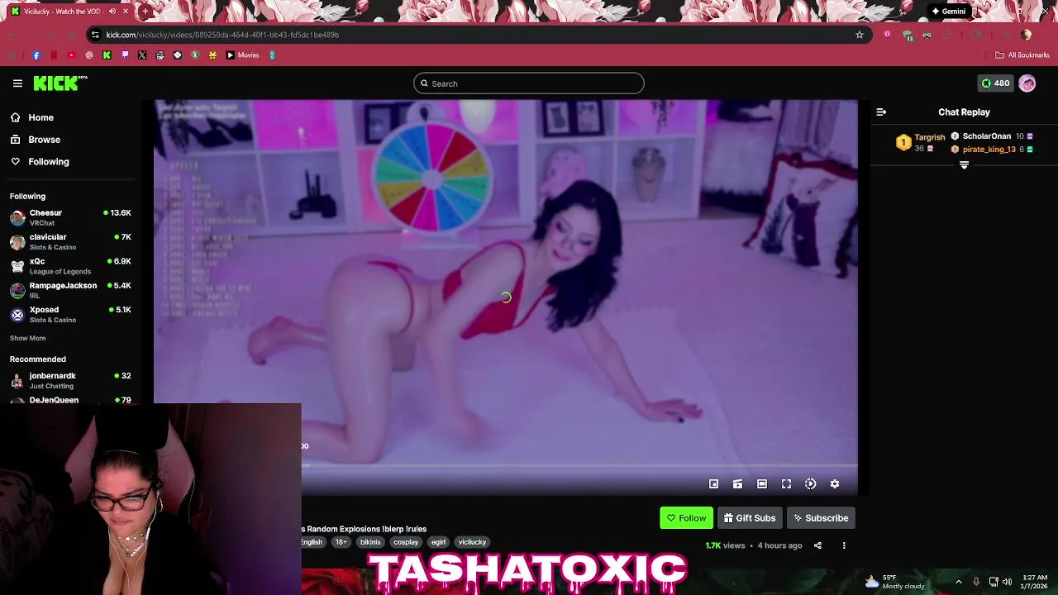
Task: Share this video
Action: 817,545
